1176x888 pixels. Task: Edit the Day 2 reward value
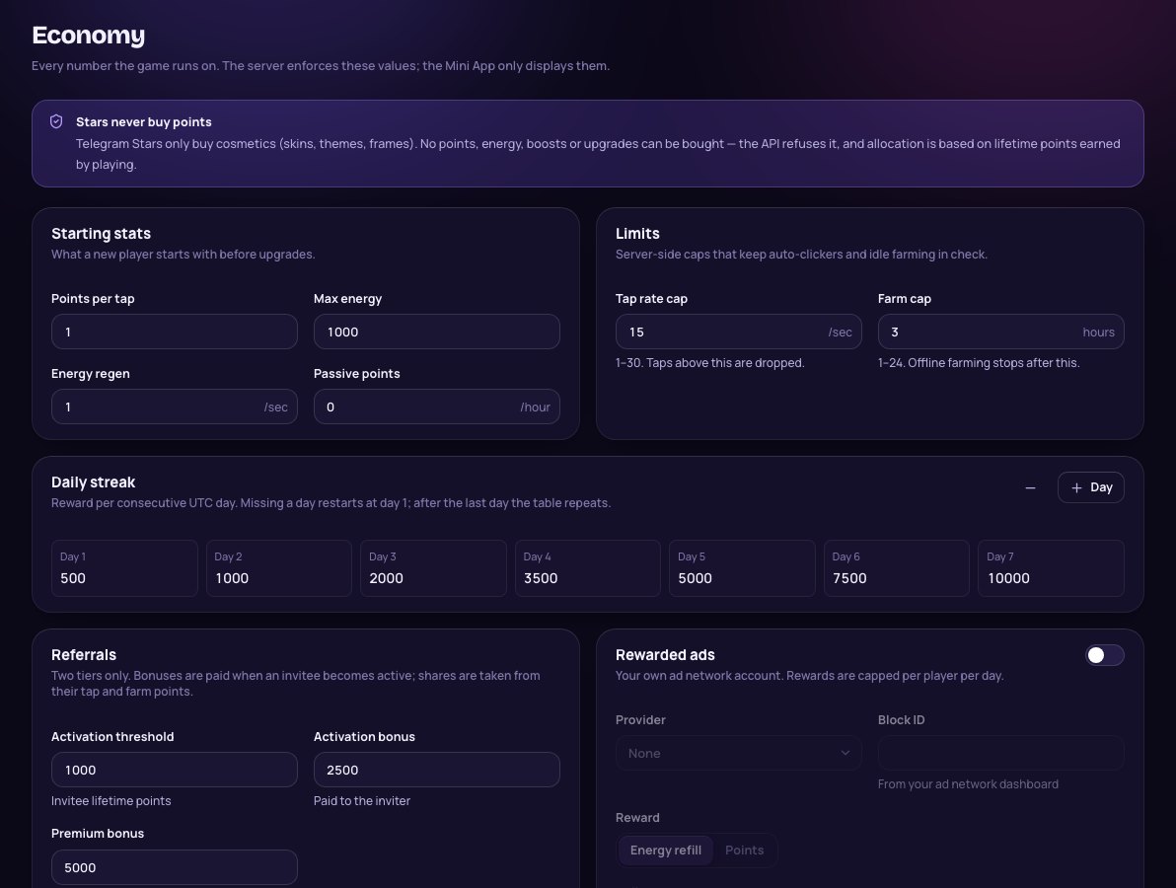(x=279, y=568)
